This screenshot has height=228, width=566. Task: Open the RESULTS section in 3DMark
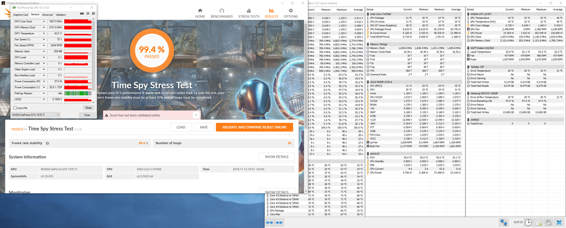coord(272,13)
